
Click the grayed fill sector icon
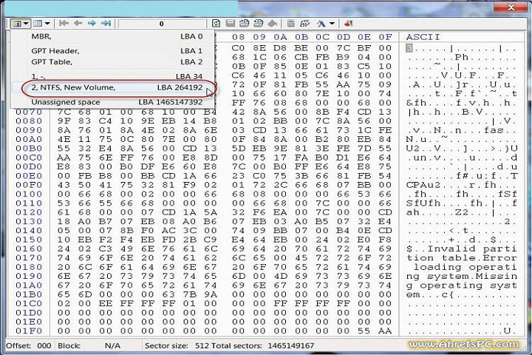[x=273, y=23]
